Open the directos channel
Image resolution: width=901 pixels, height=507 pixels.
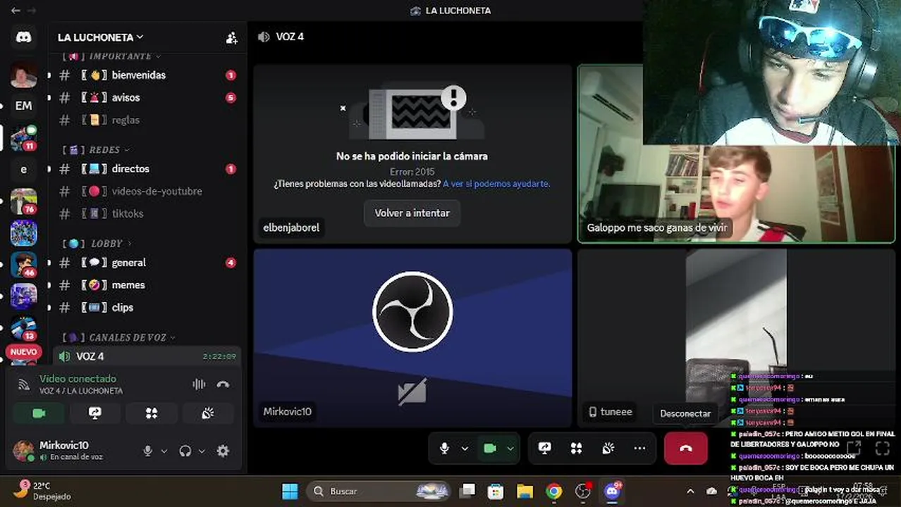[146, 169]
